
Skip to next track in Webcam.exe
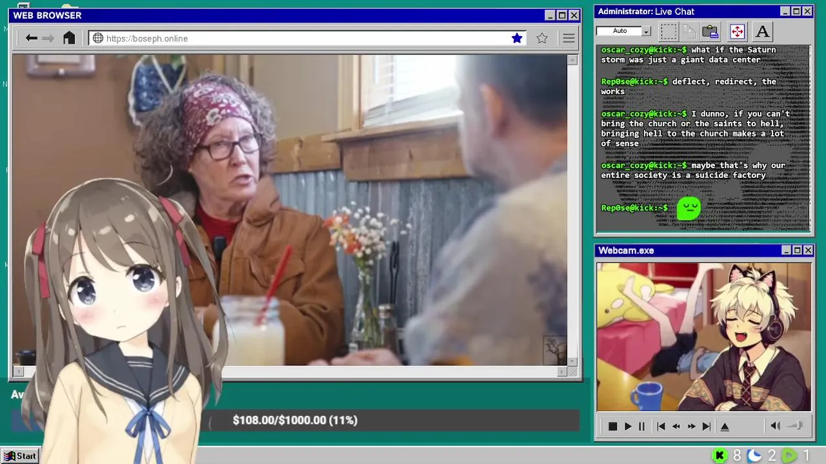point(707,426)
